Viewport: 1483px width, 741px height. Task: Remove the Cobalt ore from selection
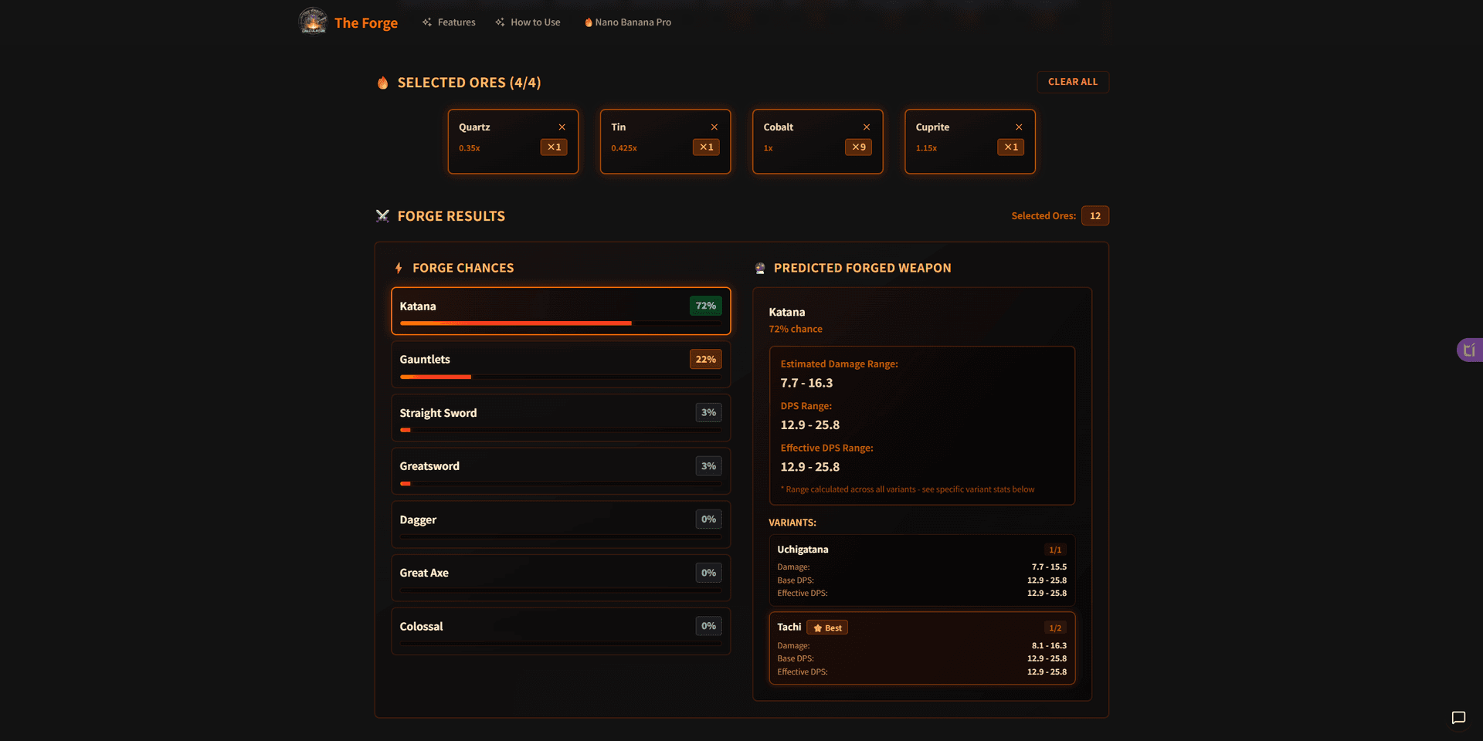(x=866, y=127)
